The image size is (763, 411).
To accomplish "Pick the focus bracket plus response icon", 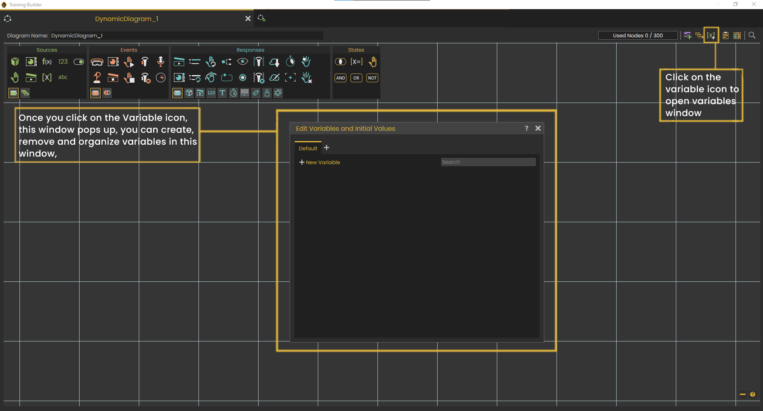I will tap(290, 78).
